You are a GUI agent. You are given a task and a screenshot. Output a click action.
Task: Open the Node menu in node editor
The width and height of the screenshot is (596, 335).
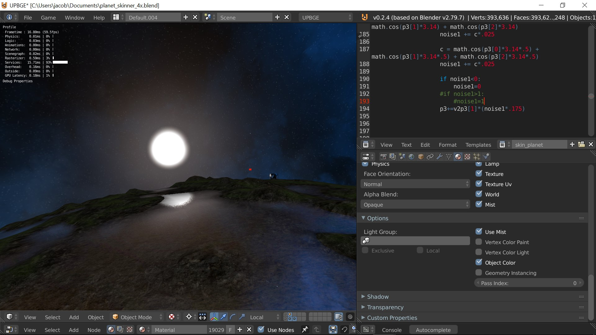point(94,330)
